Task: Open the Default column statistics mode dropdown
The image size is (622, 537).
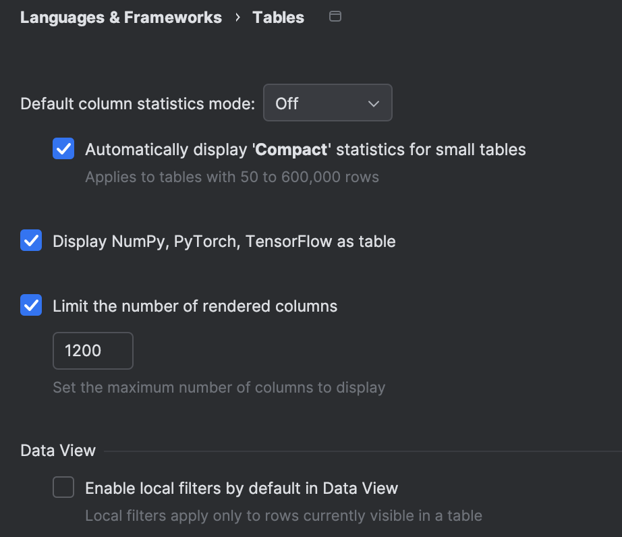Action: (x=328, y=103)
